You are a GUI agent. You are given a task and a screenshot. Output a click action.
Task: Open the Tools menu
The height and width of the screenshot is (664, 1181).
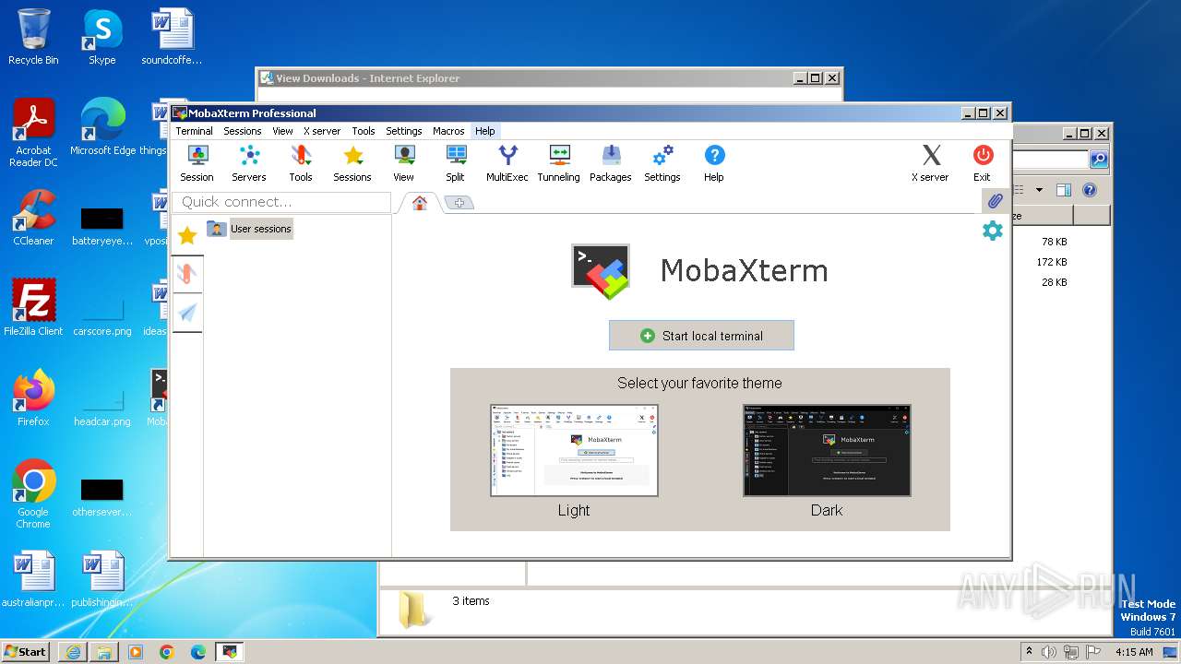coord(364,131)
